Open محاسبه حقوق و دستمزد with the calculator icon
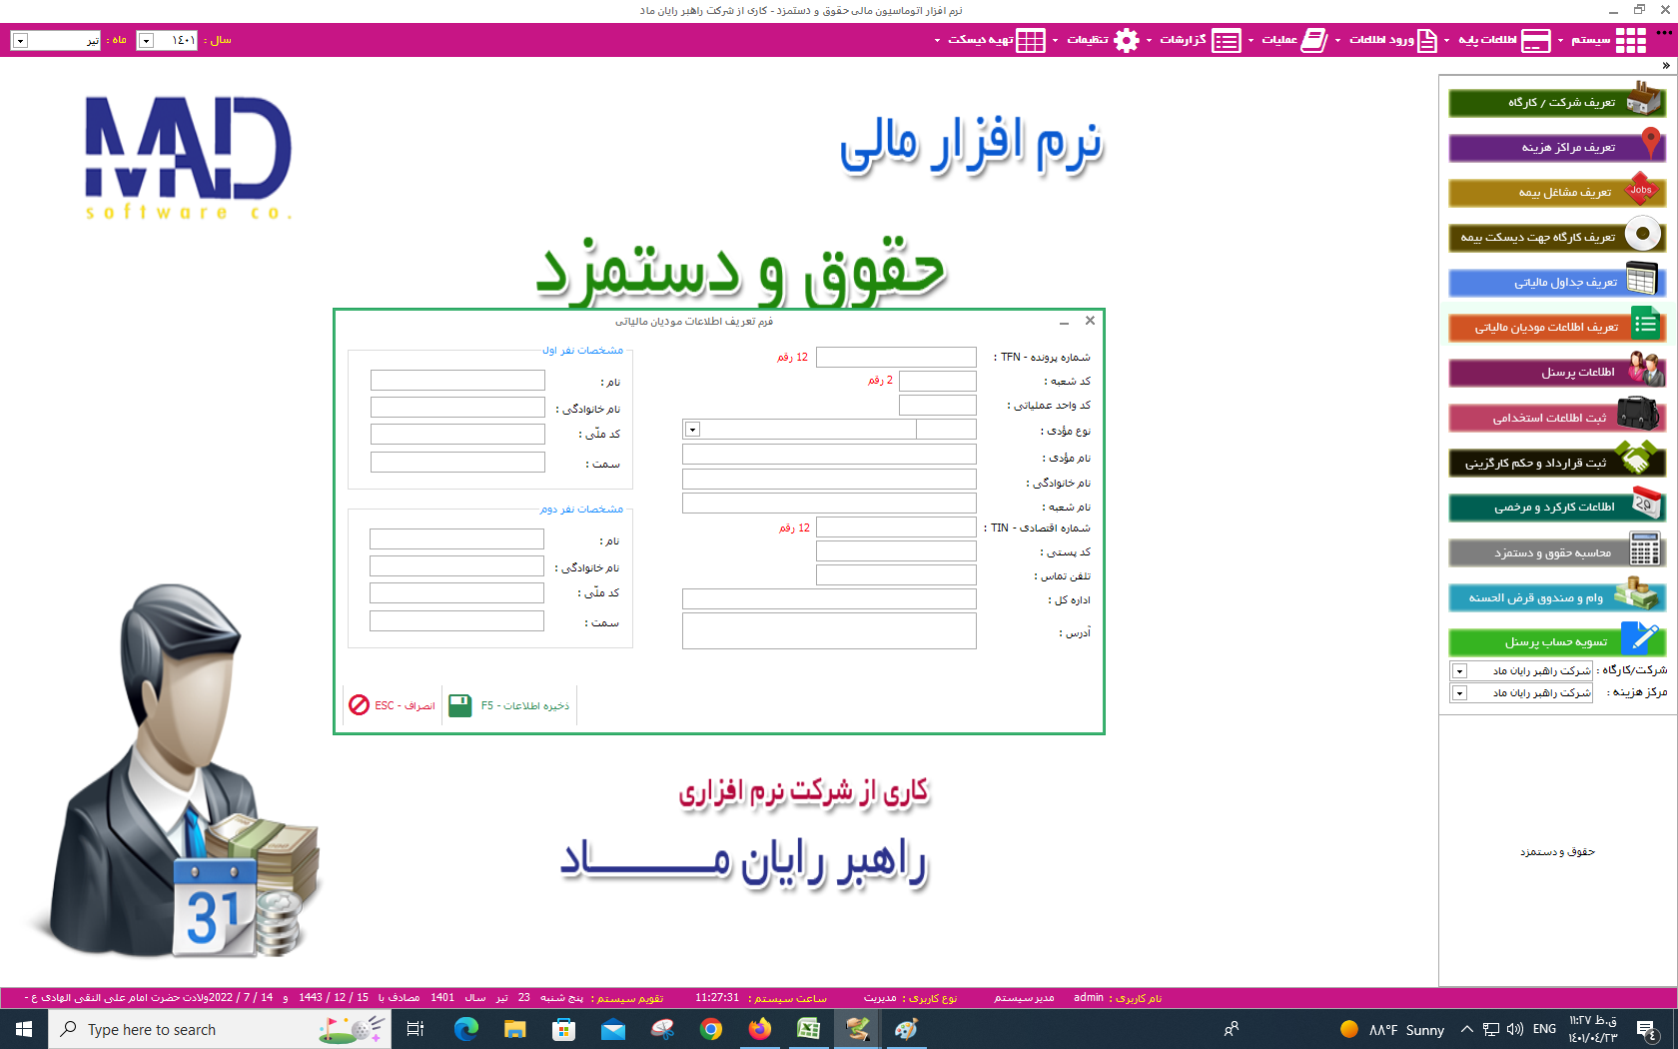Screen dimensions: 1678x1049 point(1557,552)
